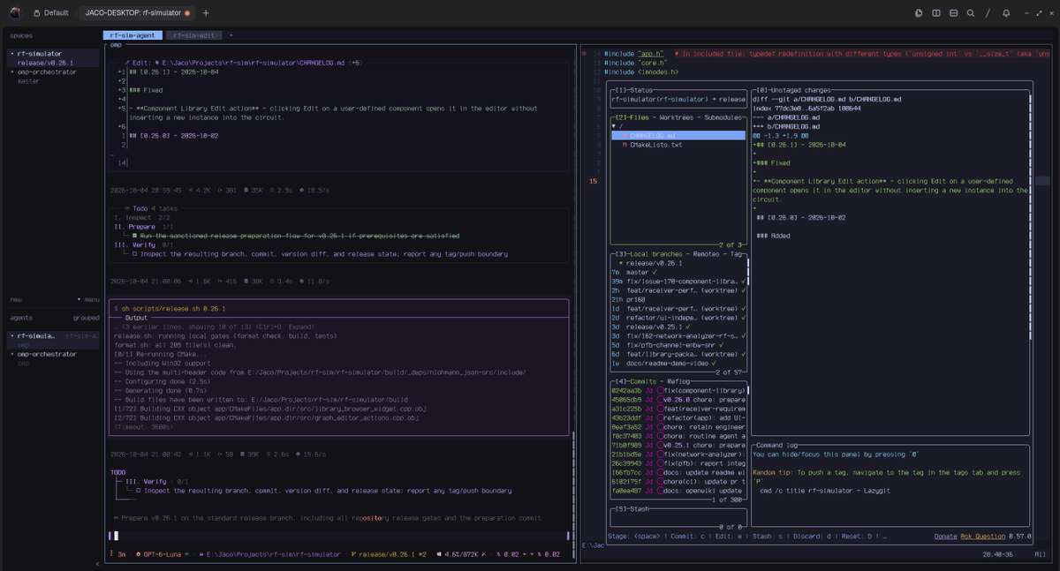Image resolution: width=1060 pixels, height=571 pixels.
Task: Click the red error dot at line 14
Action: [x=586, y=54]
